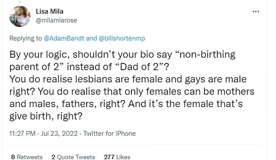The image size is (276, 160).
Task: View the 2 Quote Tweets list
Action: coord(73,157)
